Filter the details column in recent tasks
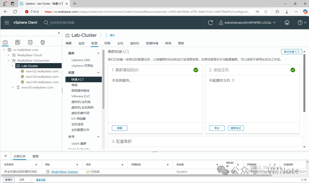This screenshot has height=183, width=309. (168, 165)
